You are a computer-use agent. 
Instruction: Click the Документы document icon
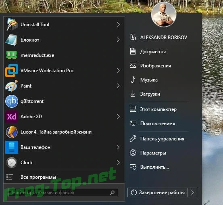tap(133, 51)
